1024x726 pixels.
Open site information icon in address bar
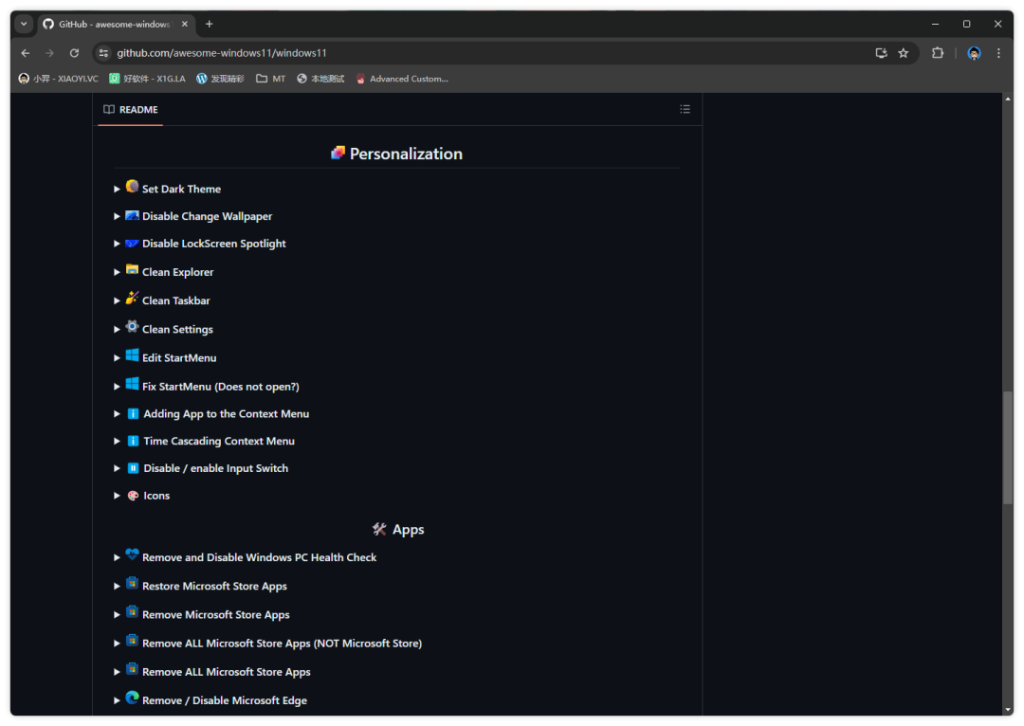103,53
